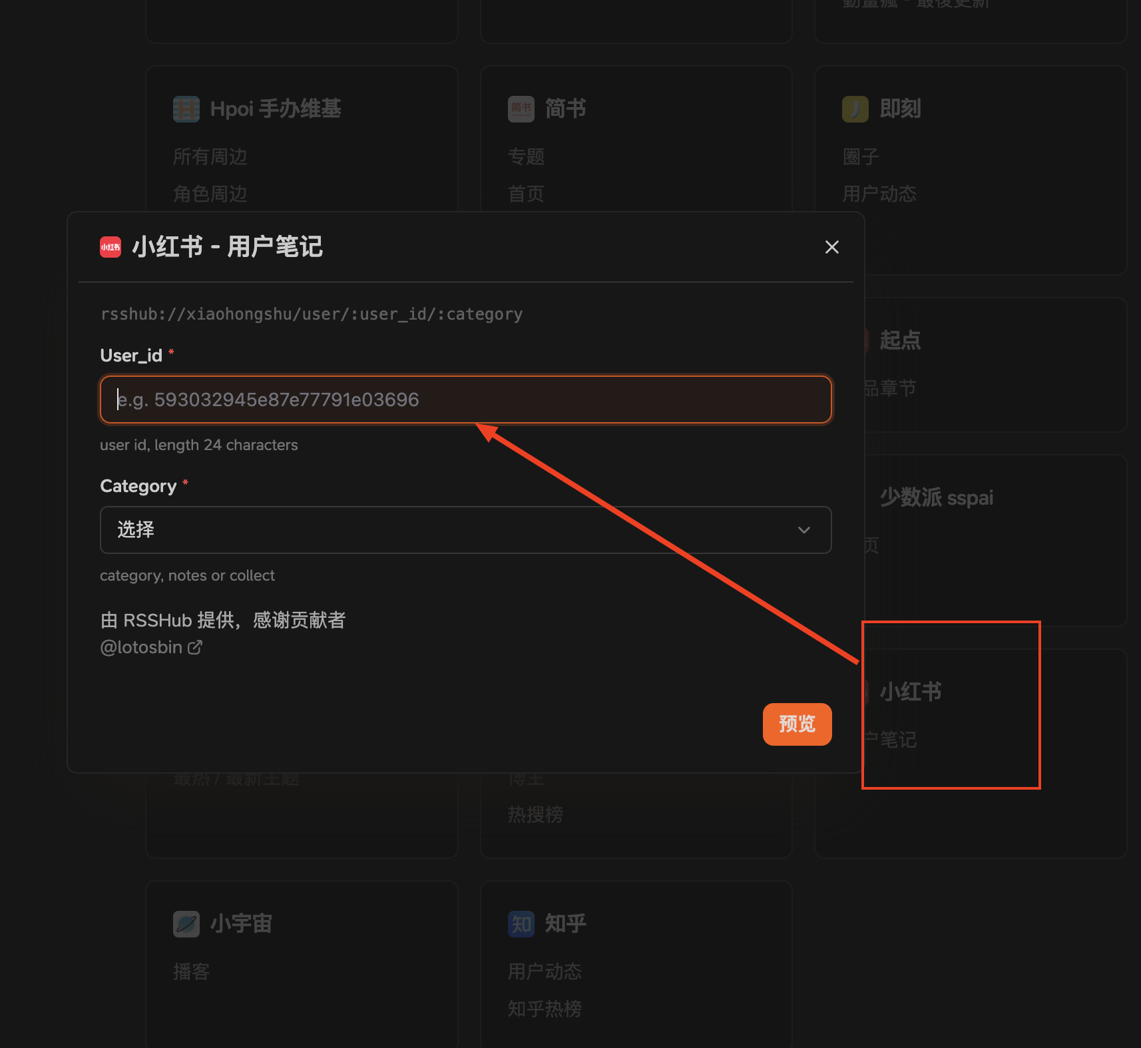Click the 小红书 card title in background
The height and width of the screenshot is (1048, 1141).
coord(911,692)
